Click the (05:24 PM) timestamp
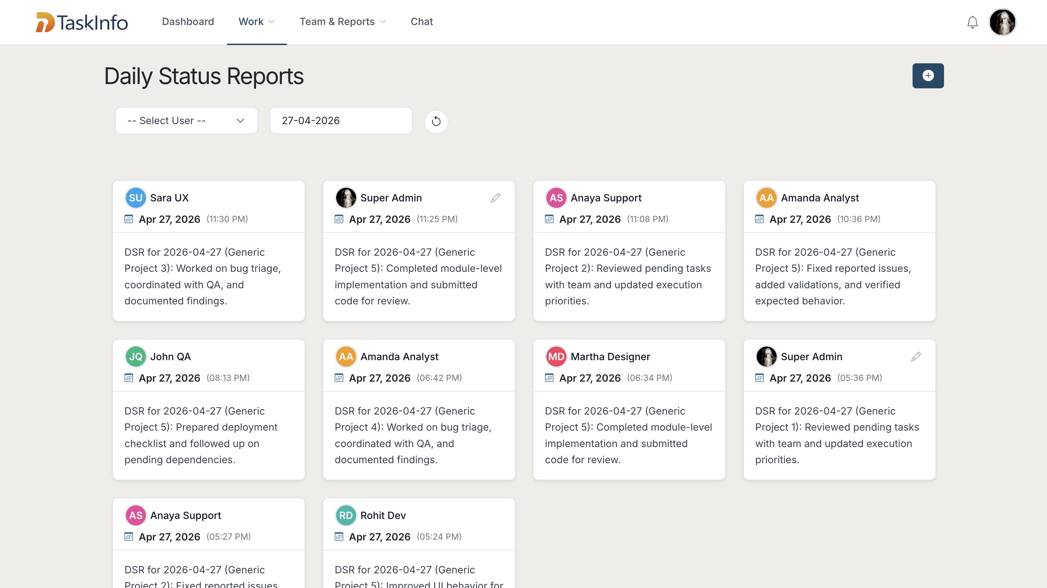Viewport: 1047px width, 588px height. point(439,536)
